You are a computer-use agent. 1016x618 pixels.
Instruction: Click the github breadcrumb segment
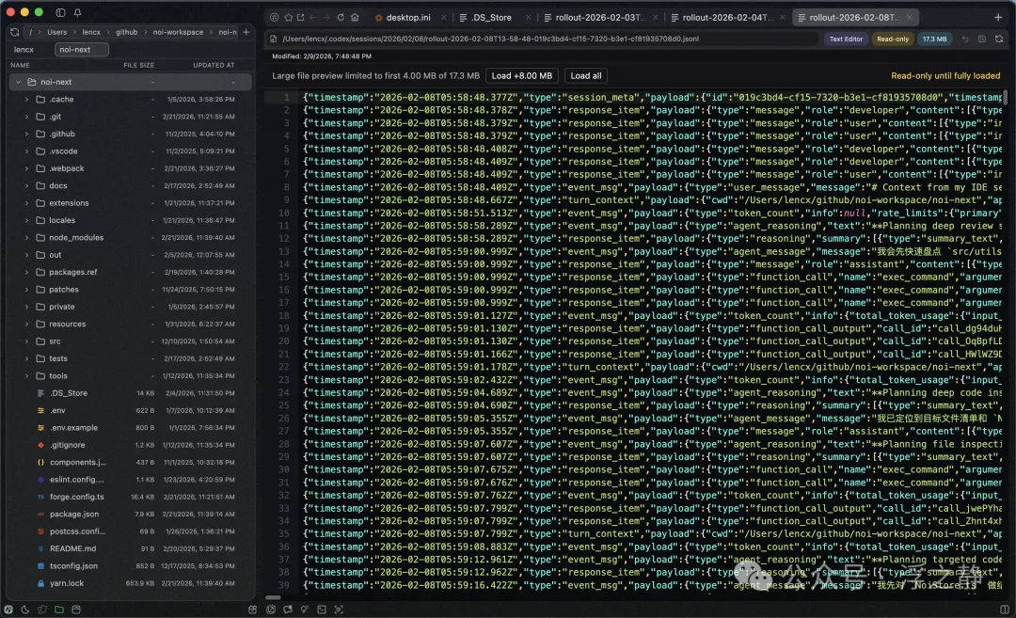(x=126, y=32)
